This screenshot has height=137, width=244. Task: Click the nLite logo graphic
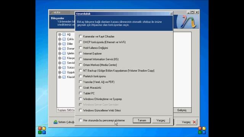tap(188, 22)
